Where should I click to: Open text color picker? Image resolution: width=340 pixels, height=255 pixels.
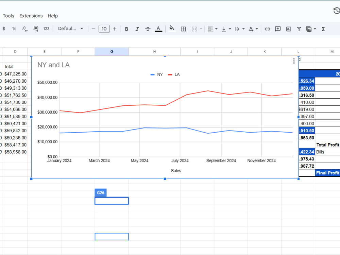click(158, 29)
